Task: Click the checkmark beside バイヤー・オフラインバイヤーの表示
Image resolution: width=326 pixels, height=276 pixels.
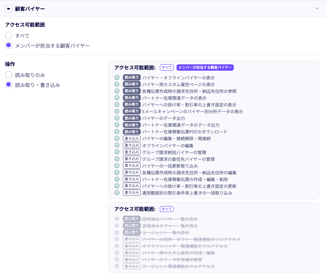Action: [x=116, y=78]
